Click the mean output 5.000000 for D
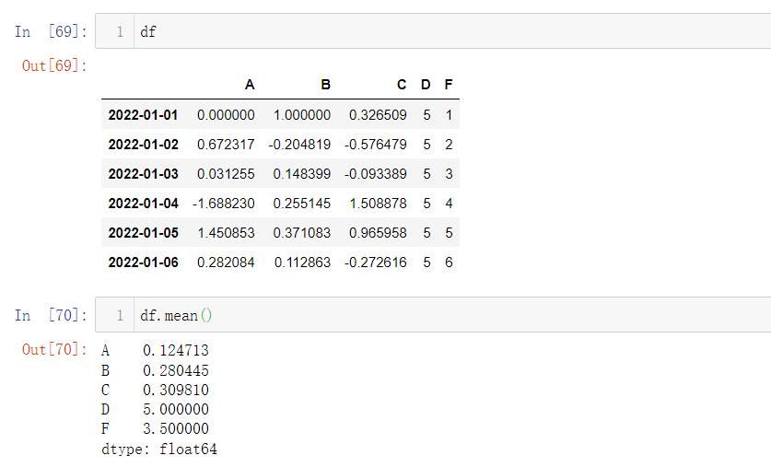This screenshot has width=771, height=467. coord(176,409)
